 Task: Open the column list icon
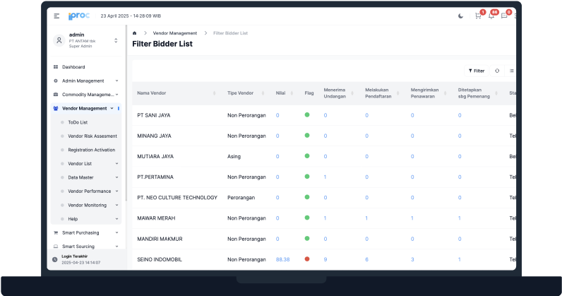[511, 71]
